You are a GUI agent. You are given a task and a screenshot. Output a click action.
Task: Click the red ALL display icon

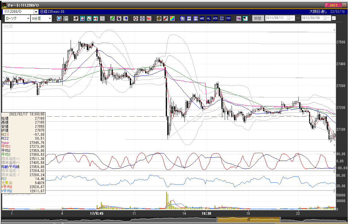click(149, 19)
